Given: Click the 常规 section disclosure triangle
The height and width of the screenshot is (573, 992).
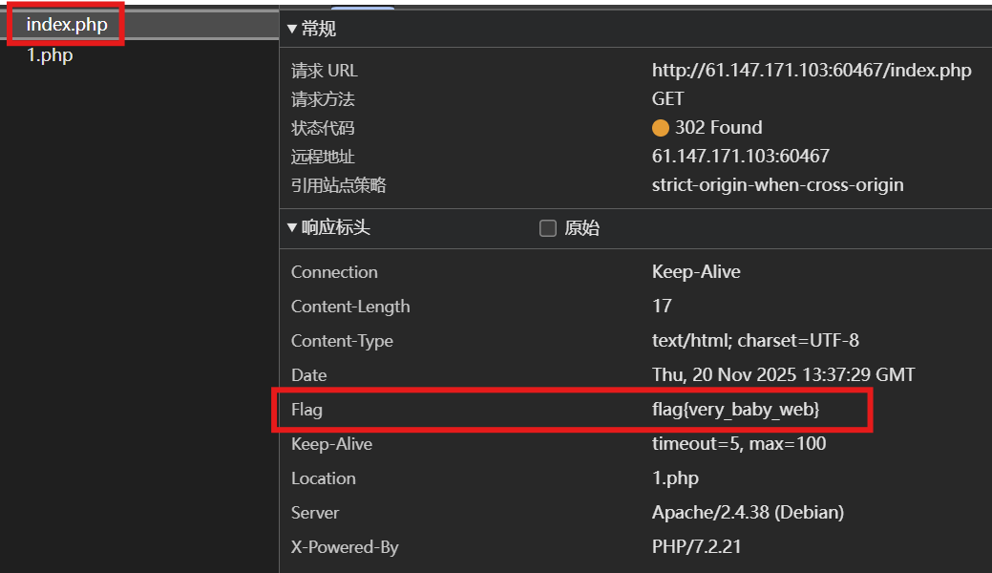Looking at the screenshot, I should (292, 29).
